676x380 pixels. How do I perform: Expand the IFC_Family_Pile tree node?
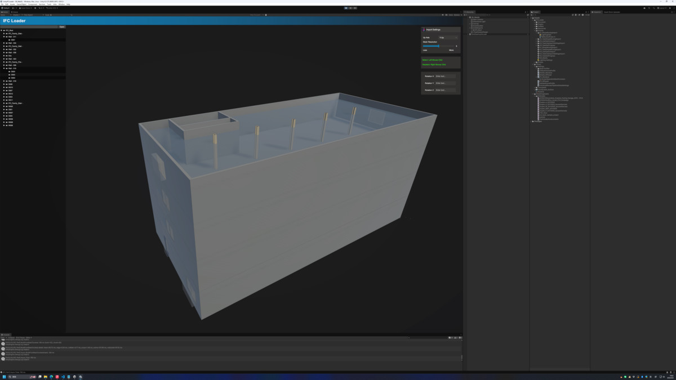tap(5, 62)
